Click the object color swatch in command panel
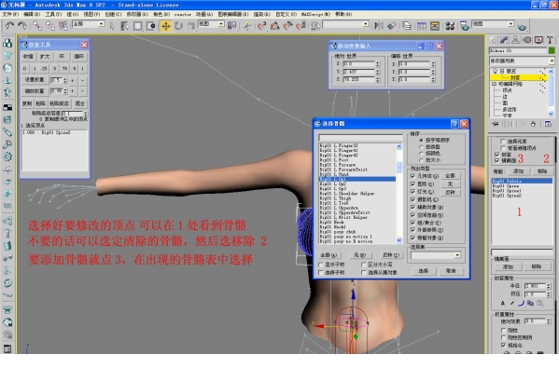 (552, 50)
